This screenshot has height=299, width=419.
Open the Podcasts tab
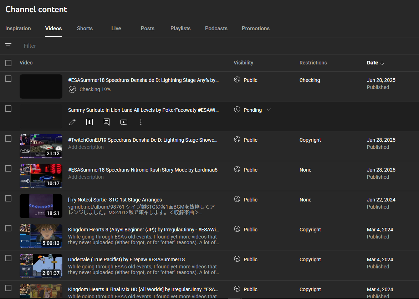click(x=216, y=28)
